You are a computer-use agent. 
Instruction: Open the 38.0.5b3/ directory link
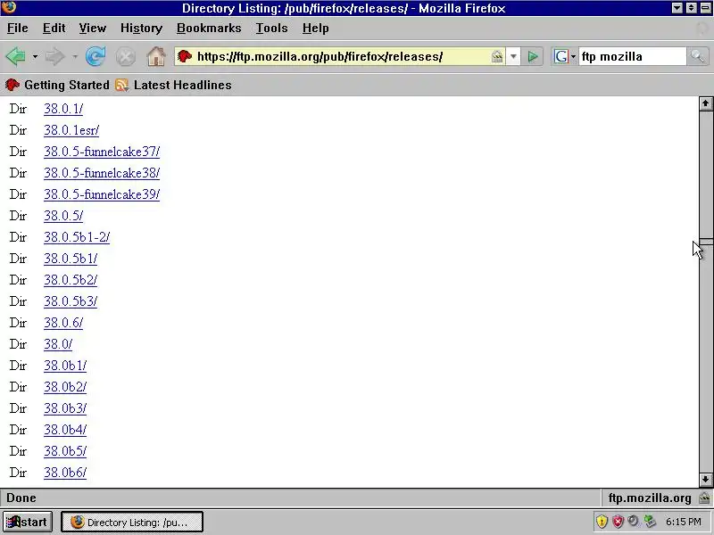coord(71,301)
